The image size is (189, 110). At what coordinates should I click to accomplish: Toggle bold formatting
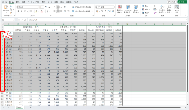click(18, 11)
